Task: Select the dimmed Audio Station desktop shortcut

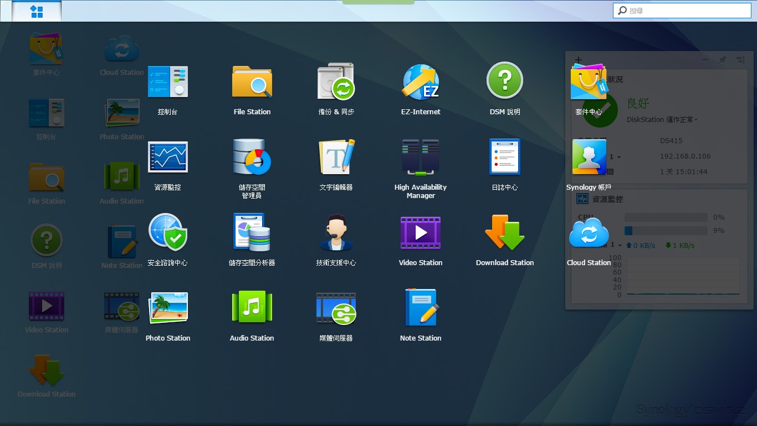Action: 122,183
